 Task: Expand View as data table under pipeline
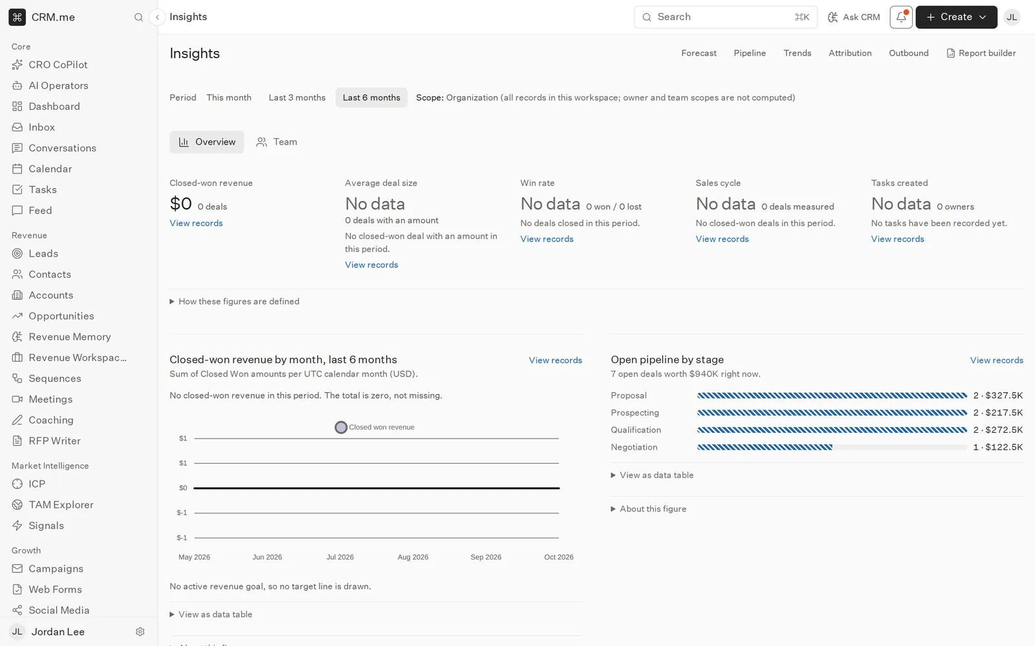tap(652, 475)
